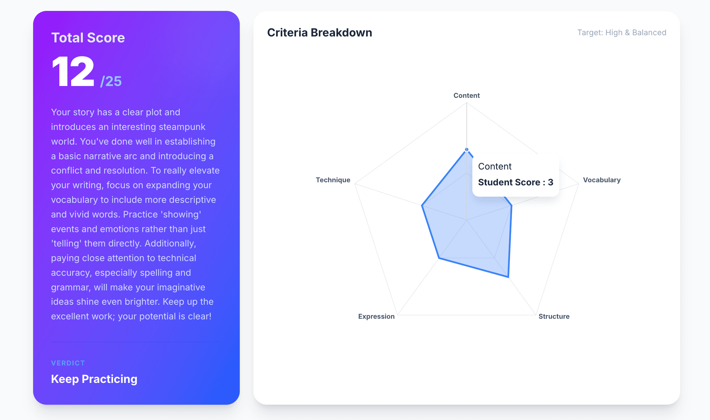Click the 'Student Score : 3' tooltip text
Image resolution: width=710 pixels, height=420 pixels.
(x=515, y=182)
